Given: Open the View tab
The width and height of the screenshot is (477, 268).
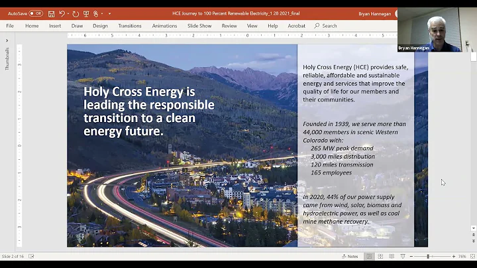Looking at the screenshot, I should click(x=252, y=26).
